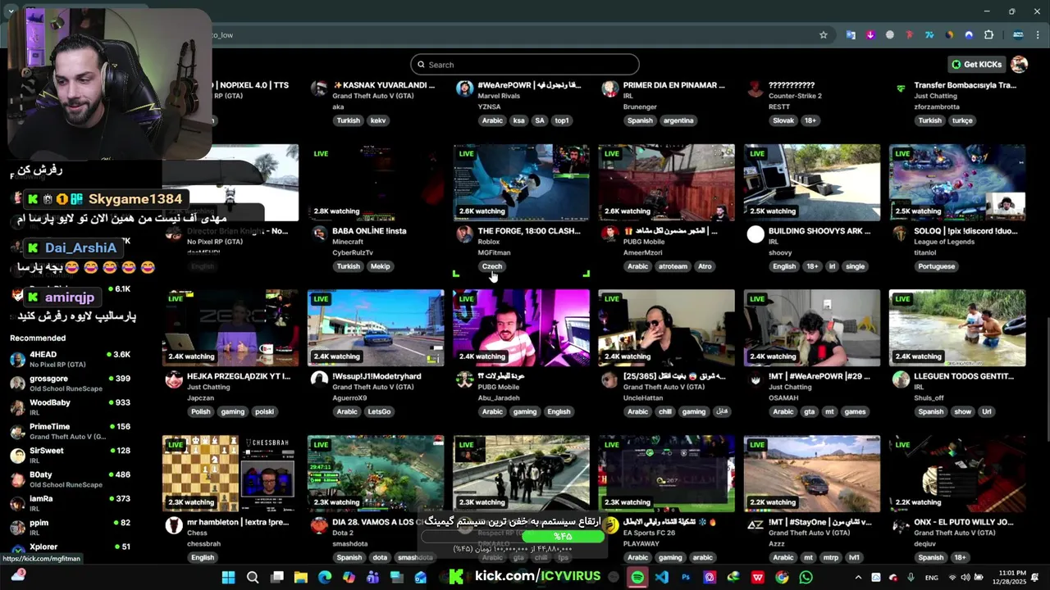Screen dimensions: 1050x590
Task: Open the browser tab search dropdown arrow
Action: pos(11,11)
